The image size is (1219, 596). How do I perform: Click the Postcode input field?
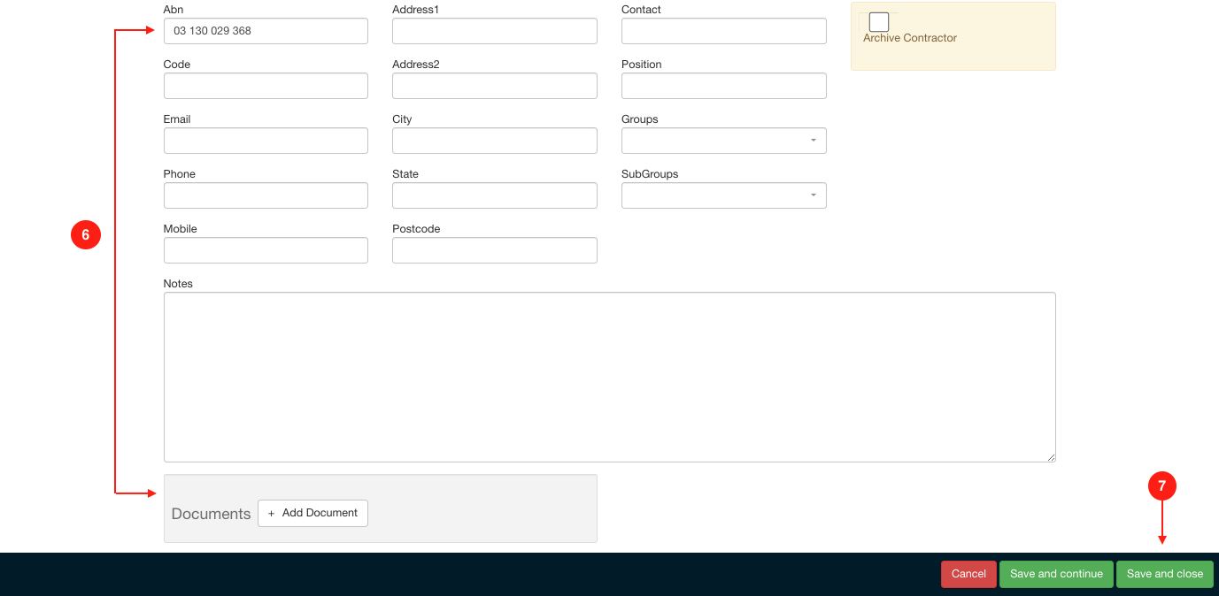pyautogui.click(x=495, y=250)
